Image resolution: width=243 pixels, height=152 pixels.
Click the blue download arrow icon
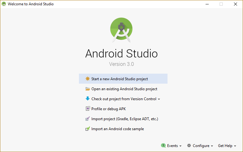point(88,99)
